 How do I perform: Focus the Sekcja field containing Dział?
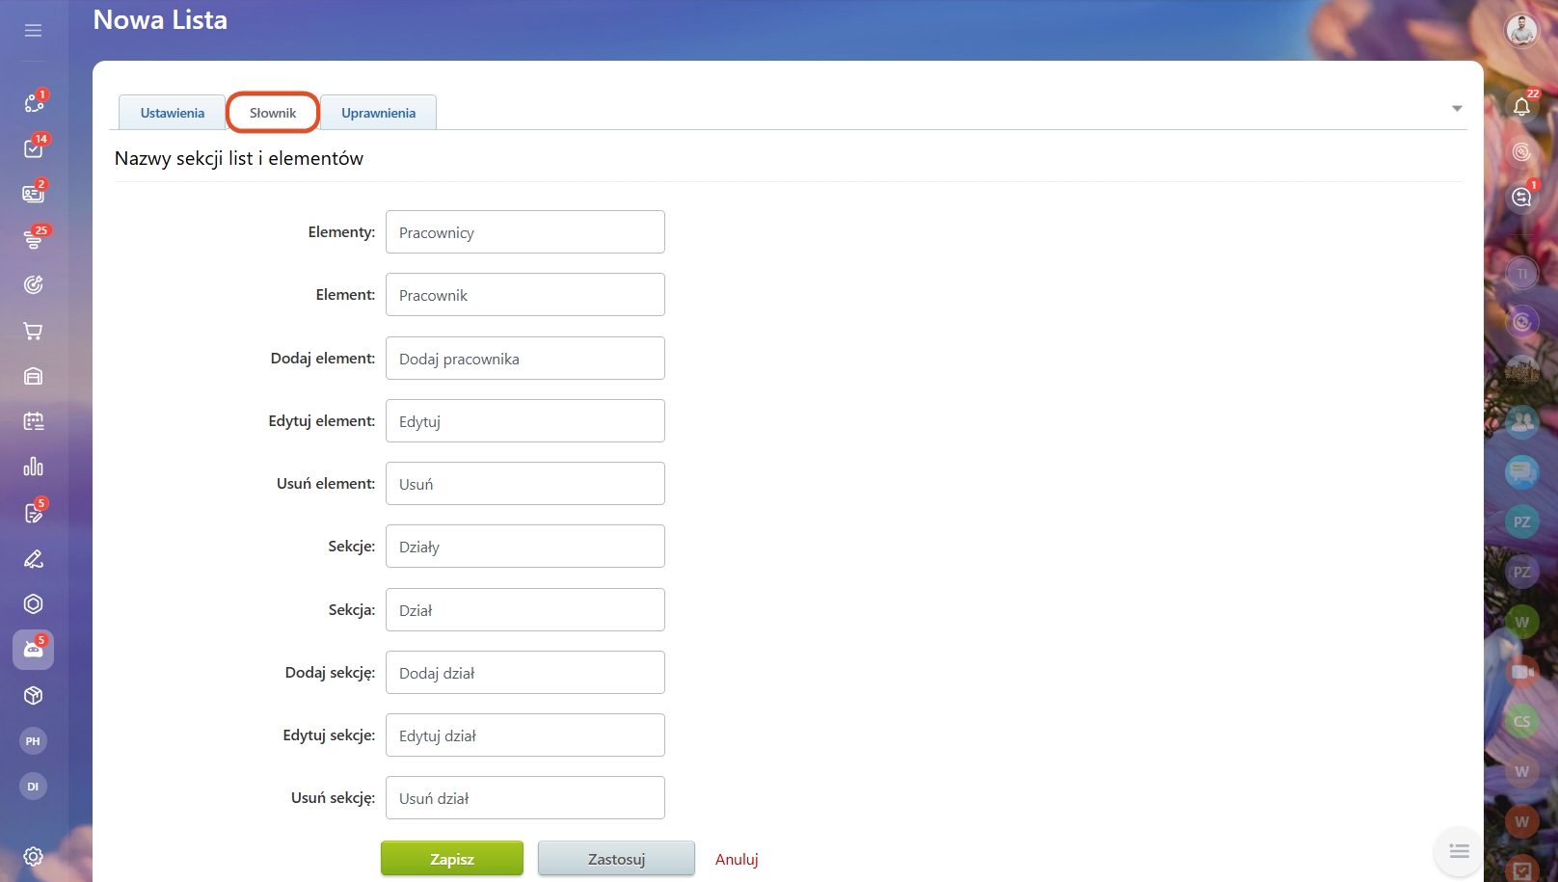[525, 610]
